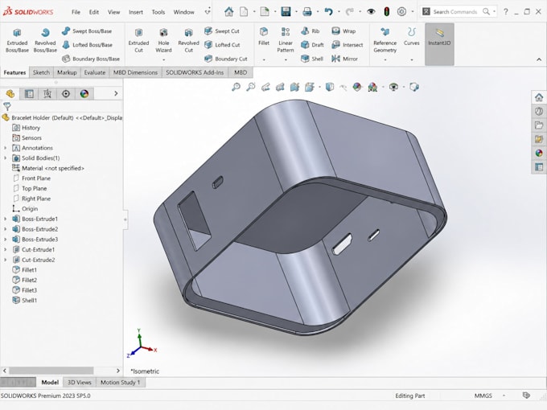Open the Edit Appearance color ball
The image size is (547, 410).
point(356,87)
